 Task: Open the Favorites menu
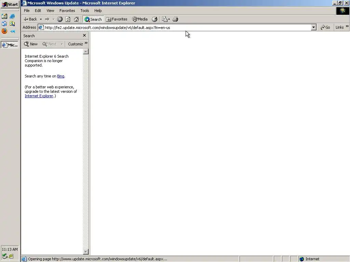(x=67, y=11)
